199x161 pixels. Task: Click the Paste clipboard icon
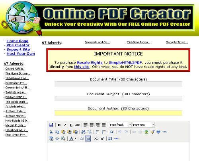tap(63, 132)
